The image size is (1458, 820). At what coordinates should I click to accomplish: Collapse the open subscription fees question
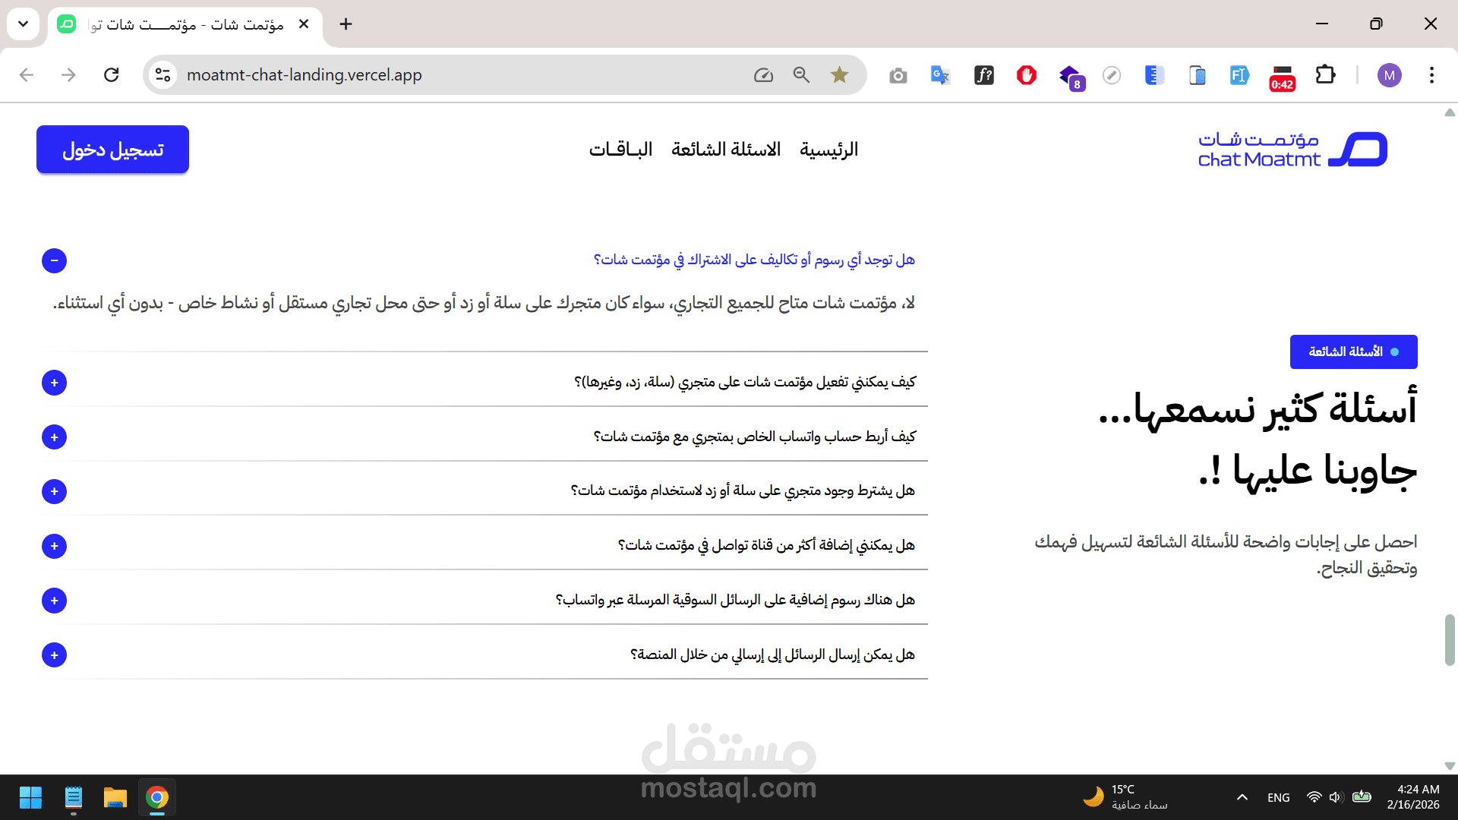[54, 260]
